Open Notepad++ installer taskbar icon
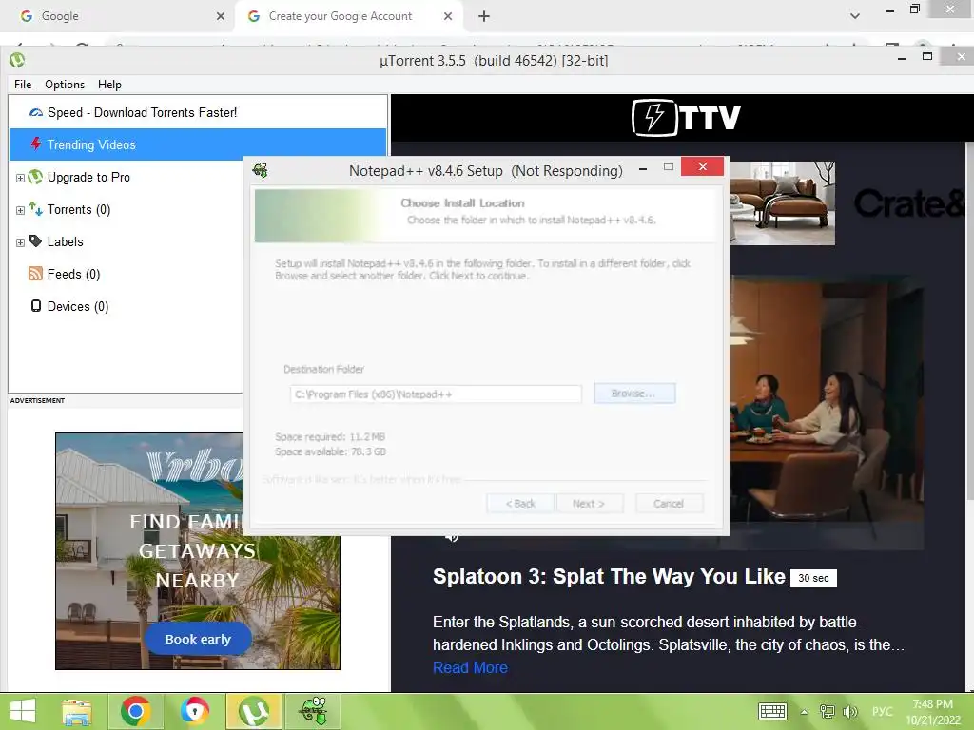Screen dimensions: 974x730 coord(313,711)
